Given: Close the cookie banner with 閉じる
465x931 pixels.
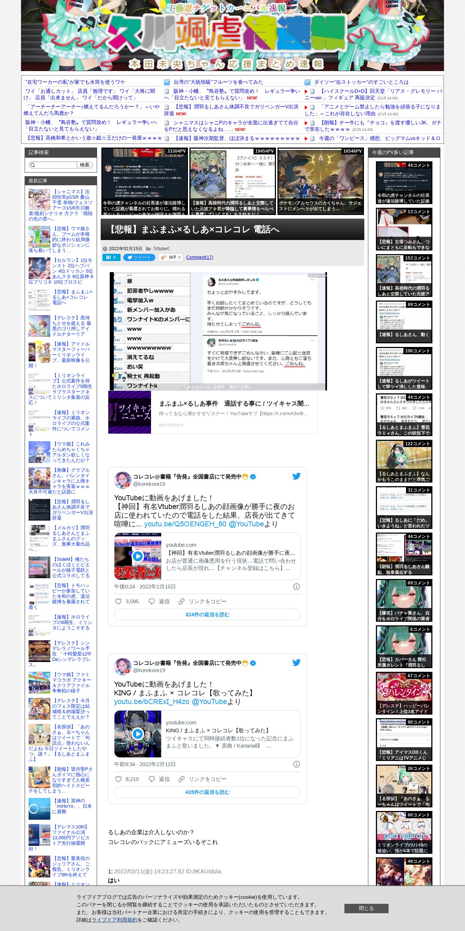Looking at the screenshot, I should pos(366,908).
